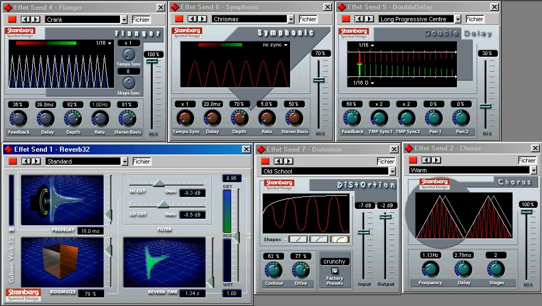542x306 pixels.
Task: Click the Flanger Shape Sync knob
Action: [x=129, y=83]
